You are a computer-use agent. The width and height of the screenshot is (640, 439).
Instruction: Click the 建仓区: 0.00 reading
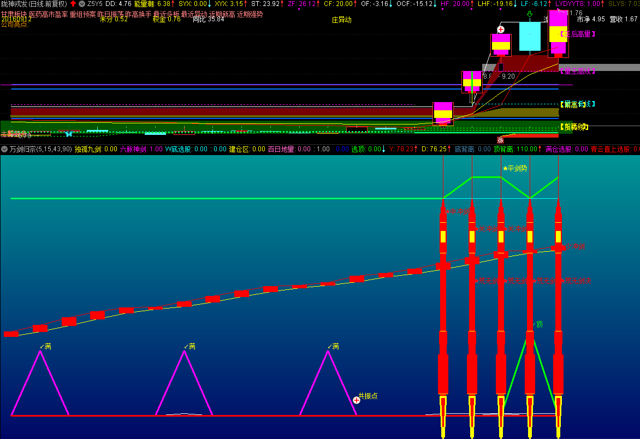(x=247, y=149)
